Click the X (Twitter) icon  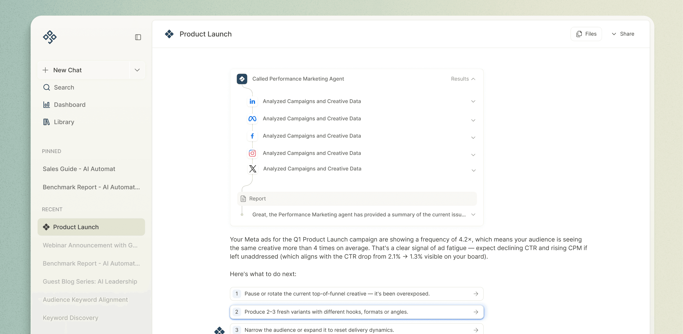[x=252, y=169]
